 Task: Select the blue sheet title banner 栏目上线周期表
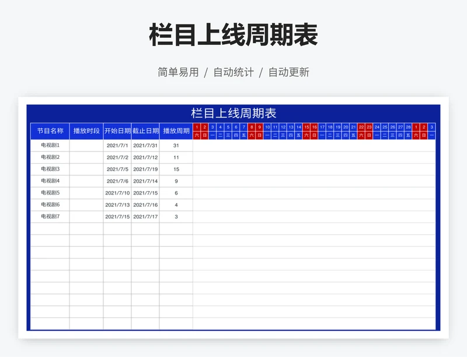click(x=233, y=113)
